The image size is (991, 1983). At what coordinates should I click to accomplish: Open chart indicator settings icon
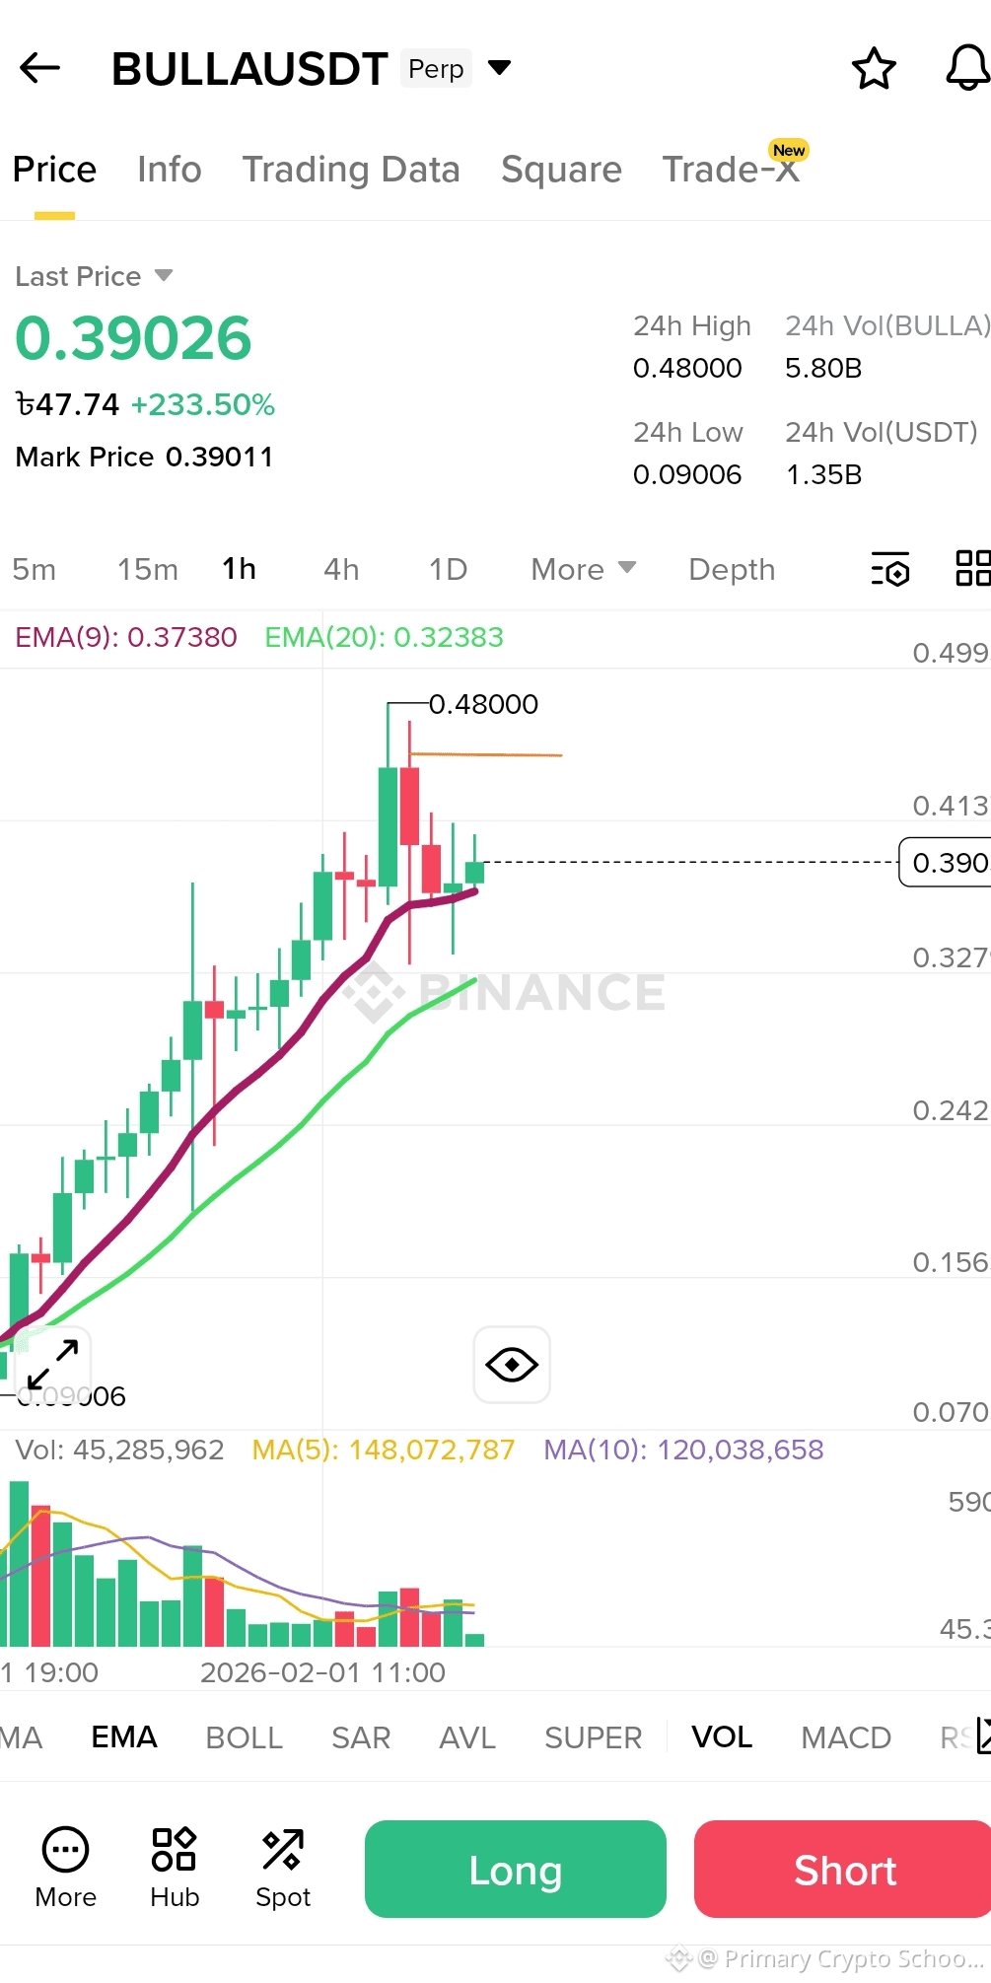click(890, 569)
